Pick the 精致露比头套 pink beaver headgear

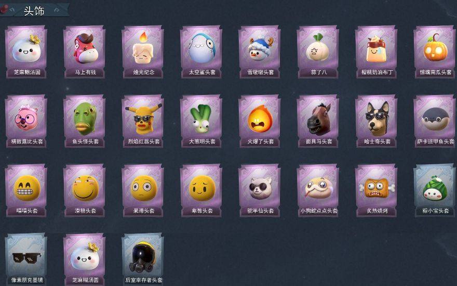coord(26,121)
